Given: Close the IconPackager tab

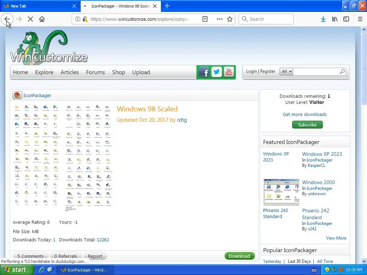Looking at the screenshot, I should pos(155,6).
